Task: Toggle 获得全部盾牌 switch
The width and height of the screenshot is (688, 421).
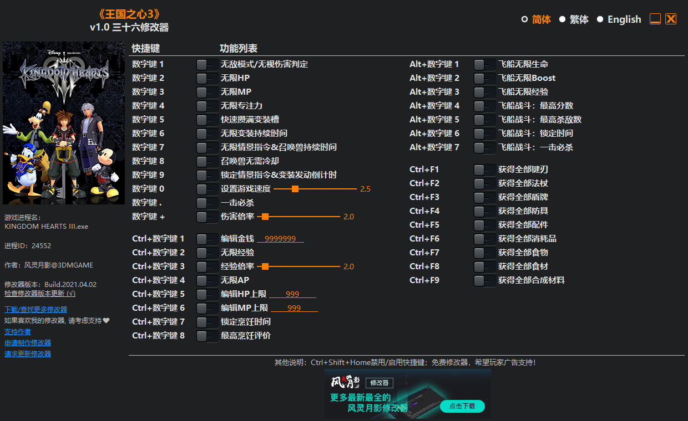Action: click(484, 197)
